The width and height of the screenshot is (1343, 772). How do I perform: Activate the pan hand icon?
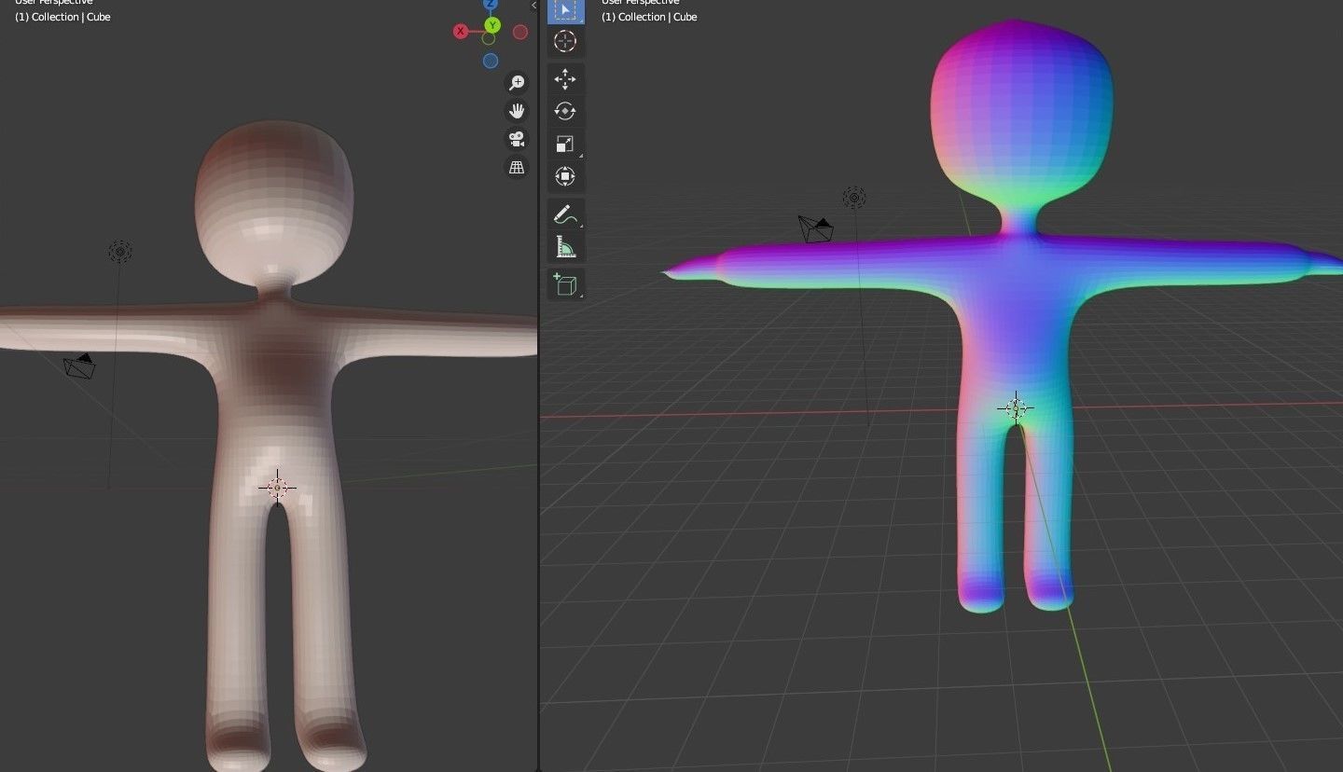click(517, 110)
